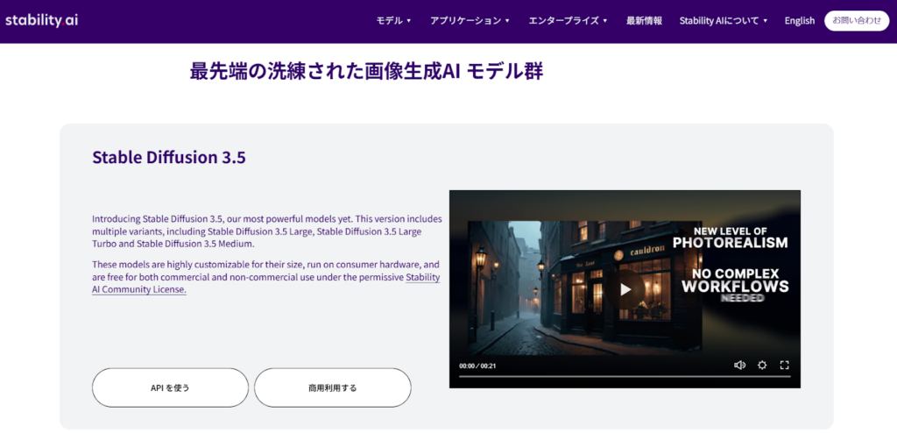Expand the Stability AIについて menu
Screen dimensions: 897x433
(724, 21)
